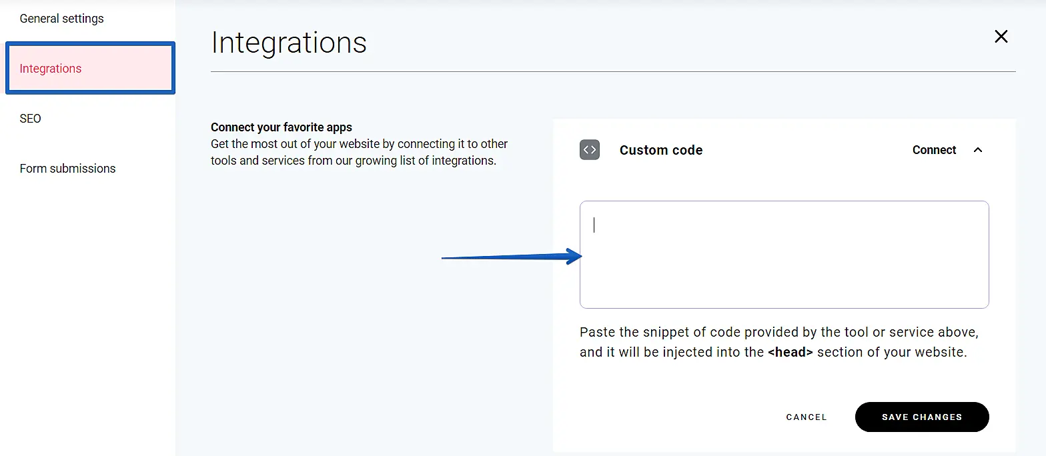
Task: Click the Cancel button
Action: pos(807,417)
